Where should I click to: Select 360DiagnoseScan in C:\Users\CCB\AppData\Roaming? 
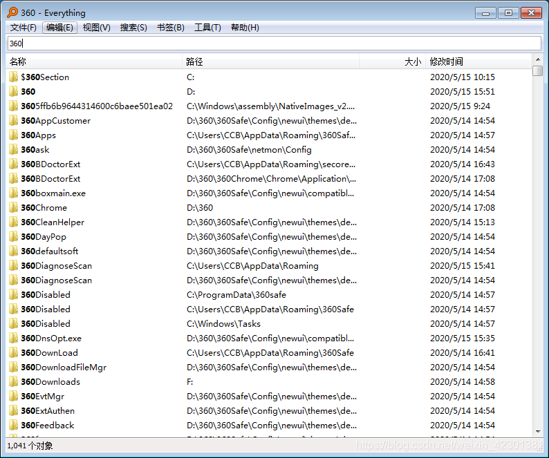coord(57,266)
